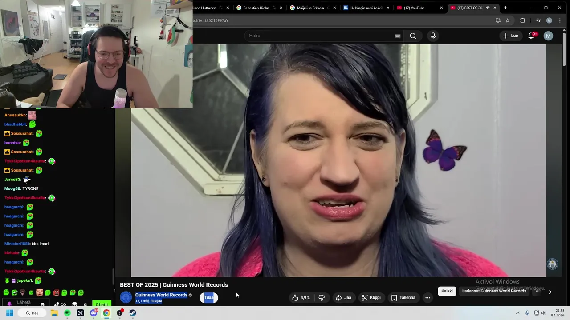Open Windows Start menu
The width and height of the screenshot is (570, 320).
pos(9,313)
